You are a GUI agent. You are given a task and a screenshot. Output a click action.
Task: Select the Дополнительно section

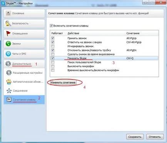point(24,64)
